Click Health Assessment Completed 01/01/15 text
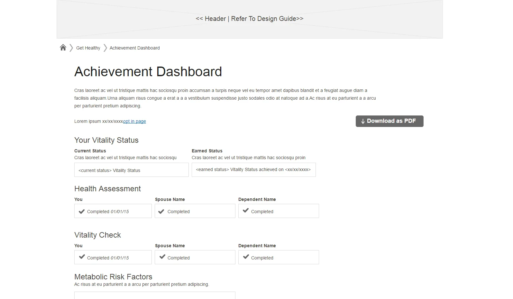Screen dimensions: 513x299 tap(108, 212)
